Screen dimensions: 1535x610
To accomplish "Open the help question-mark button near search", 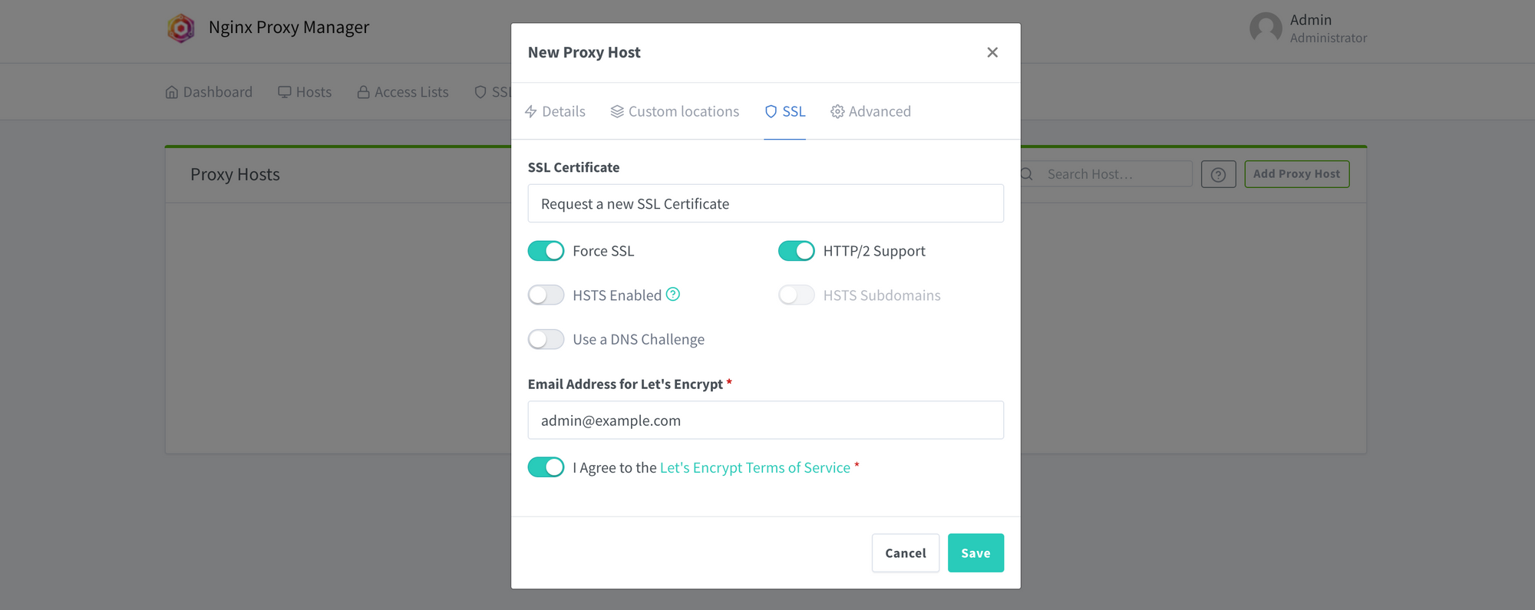I will (x=1218, y=174).
